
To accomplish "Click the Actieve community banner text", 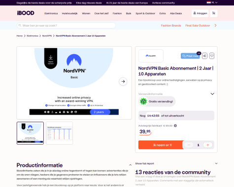I will click(x=164, y=3).
